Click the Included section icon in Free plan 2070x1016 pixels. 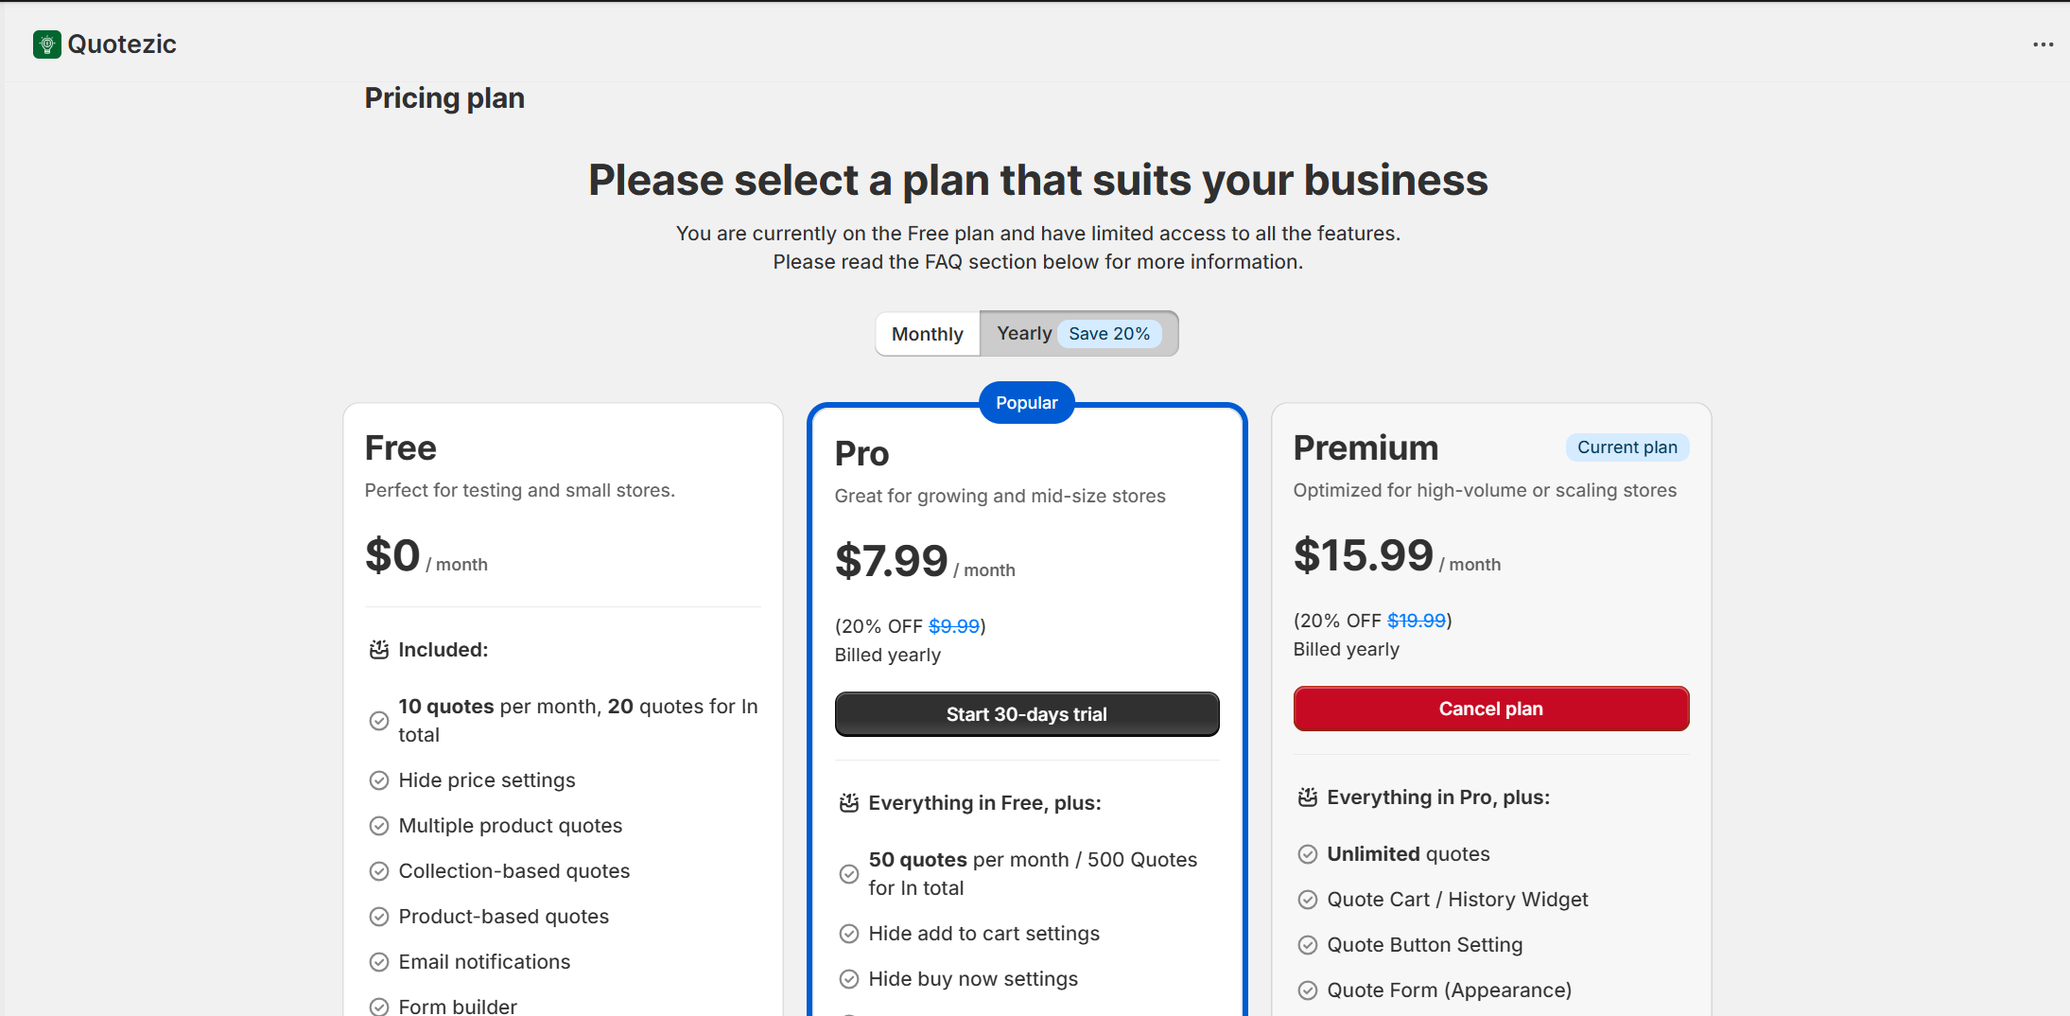click(x=379, y=650)
